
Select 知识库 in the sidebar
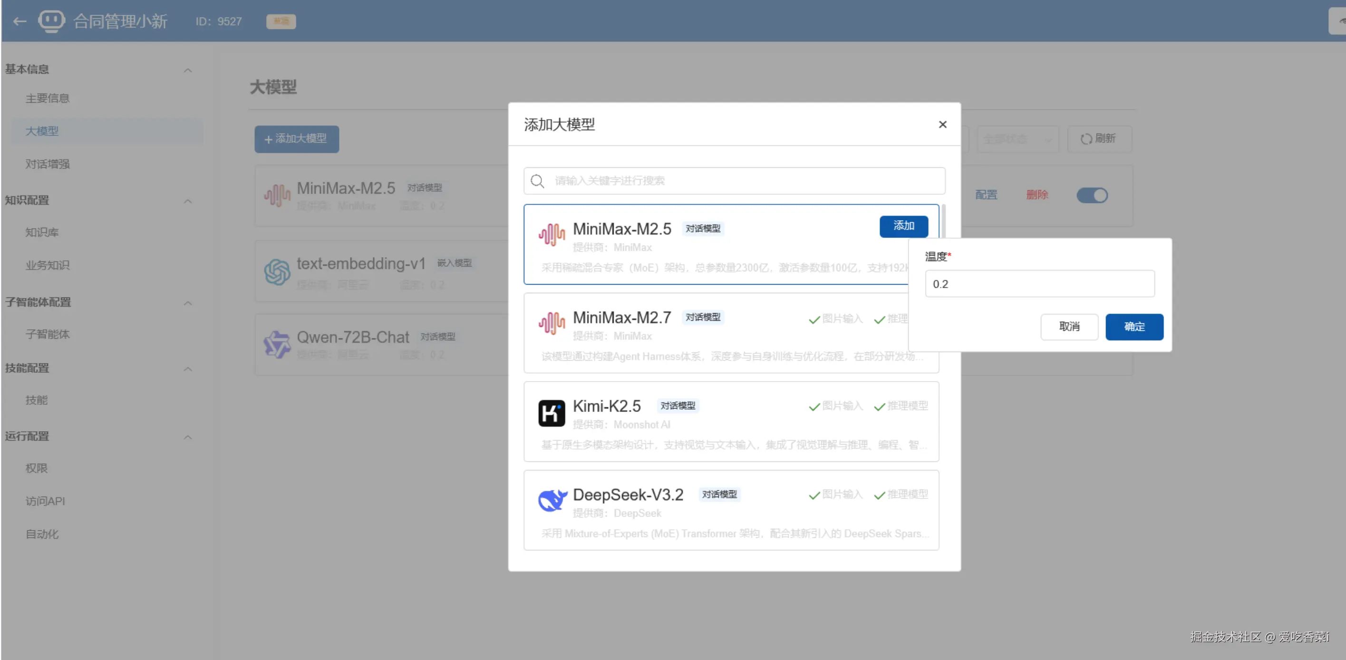pyautogui.click(x=42, y=232)
